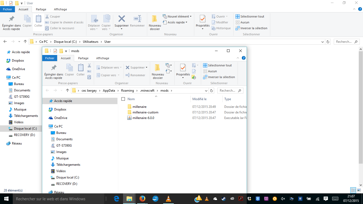
Task: Click Épingler dans Accès rapide in User window
Action: pos(12,23)
